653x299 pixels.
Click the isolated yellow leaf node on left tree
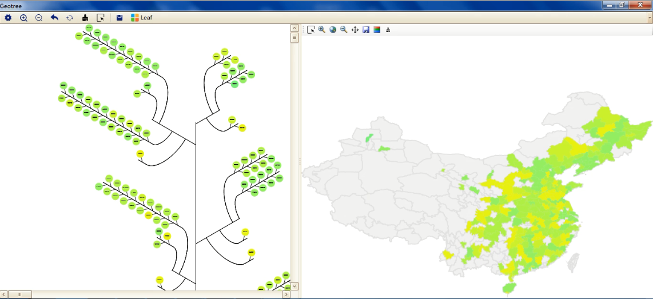(x=140, y=154)
